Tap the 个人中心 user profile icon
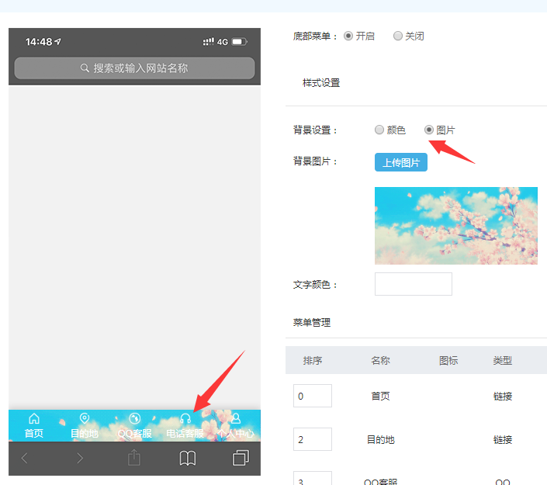This screenshot has height=485, width=547. coord(236,419)
